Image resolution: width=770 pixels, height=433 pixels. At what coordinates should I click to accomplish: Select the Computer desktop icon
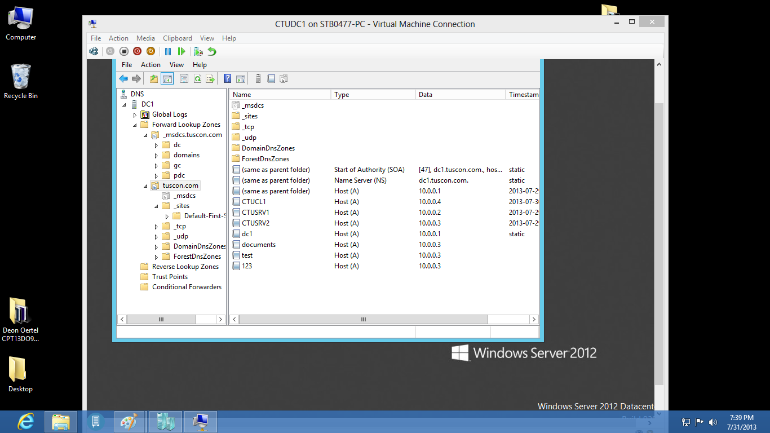pos(21,24)
